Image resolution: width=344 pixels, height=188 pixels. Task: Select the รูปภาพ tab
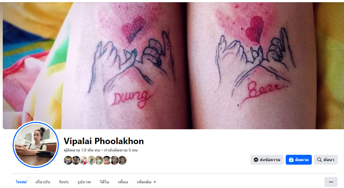84,182
